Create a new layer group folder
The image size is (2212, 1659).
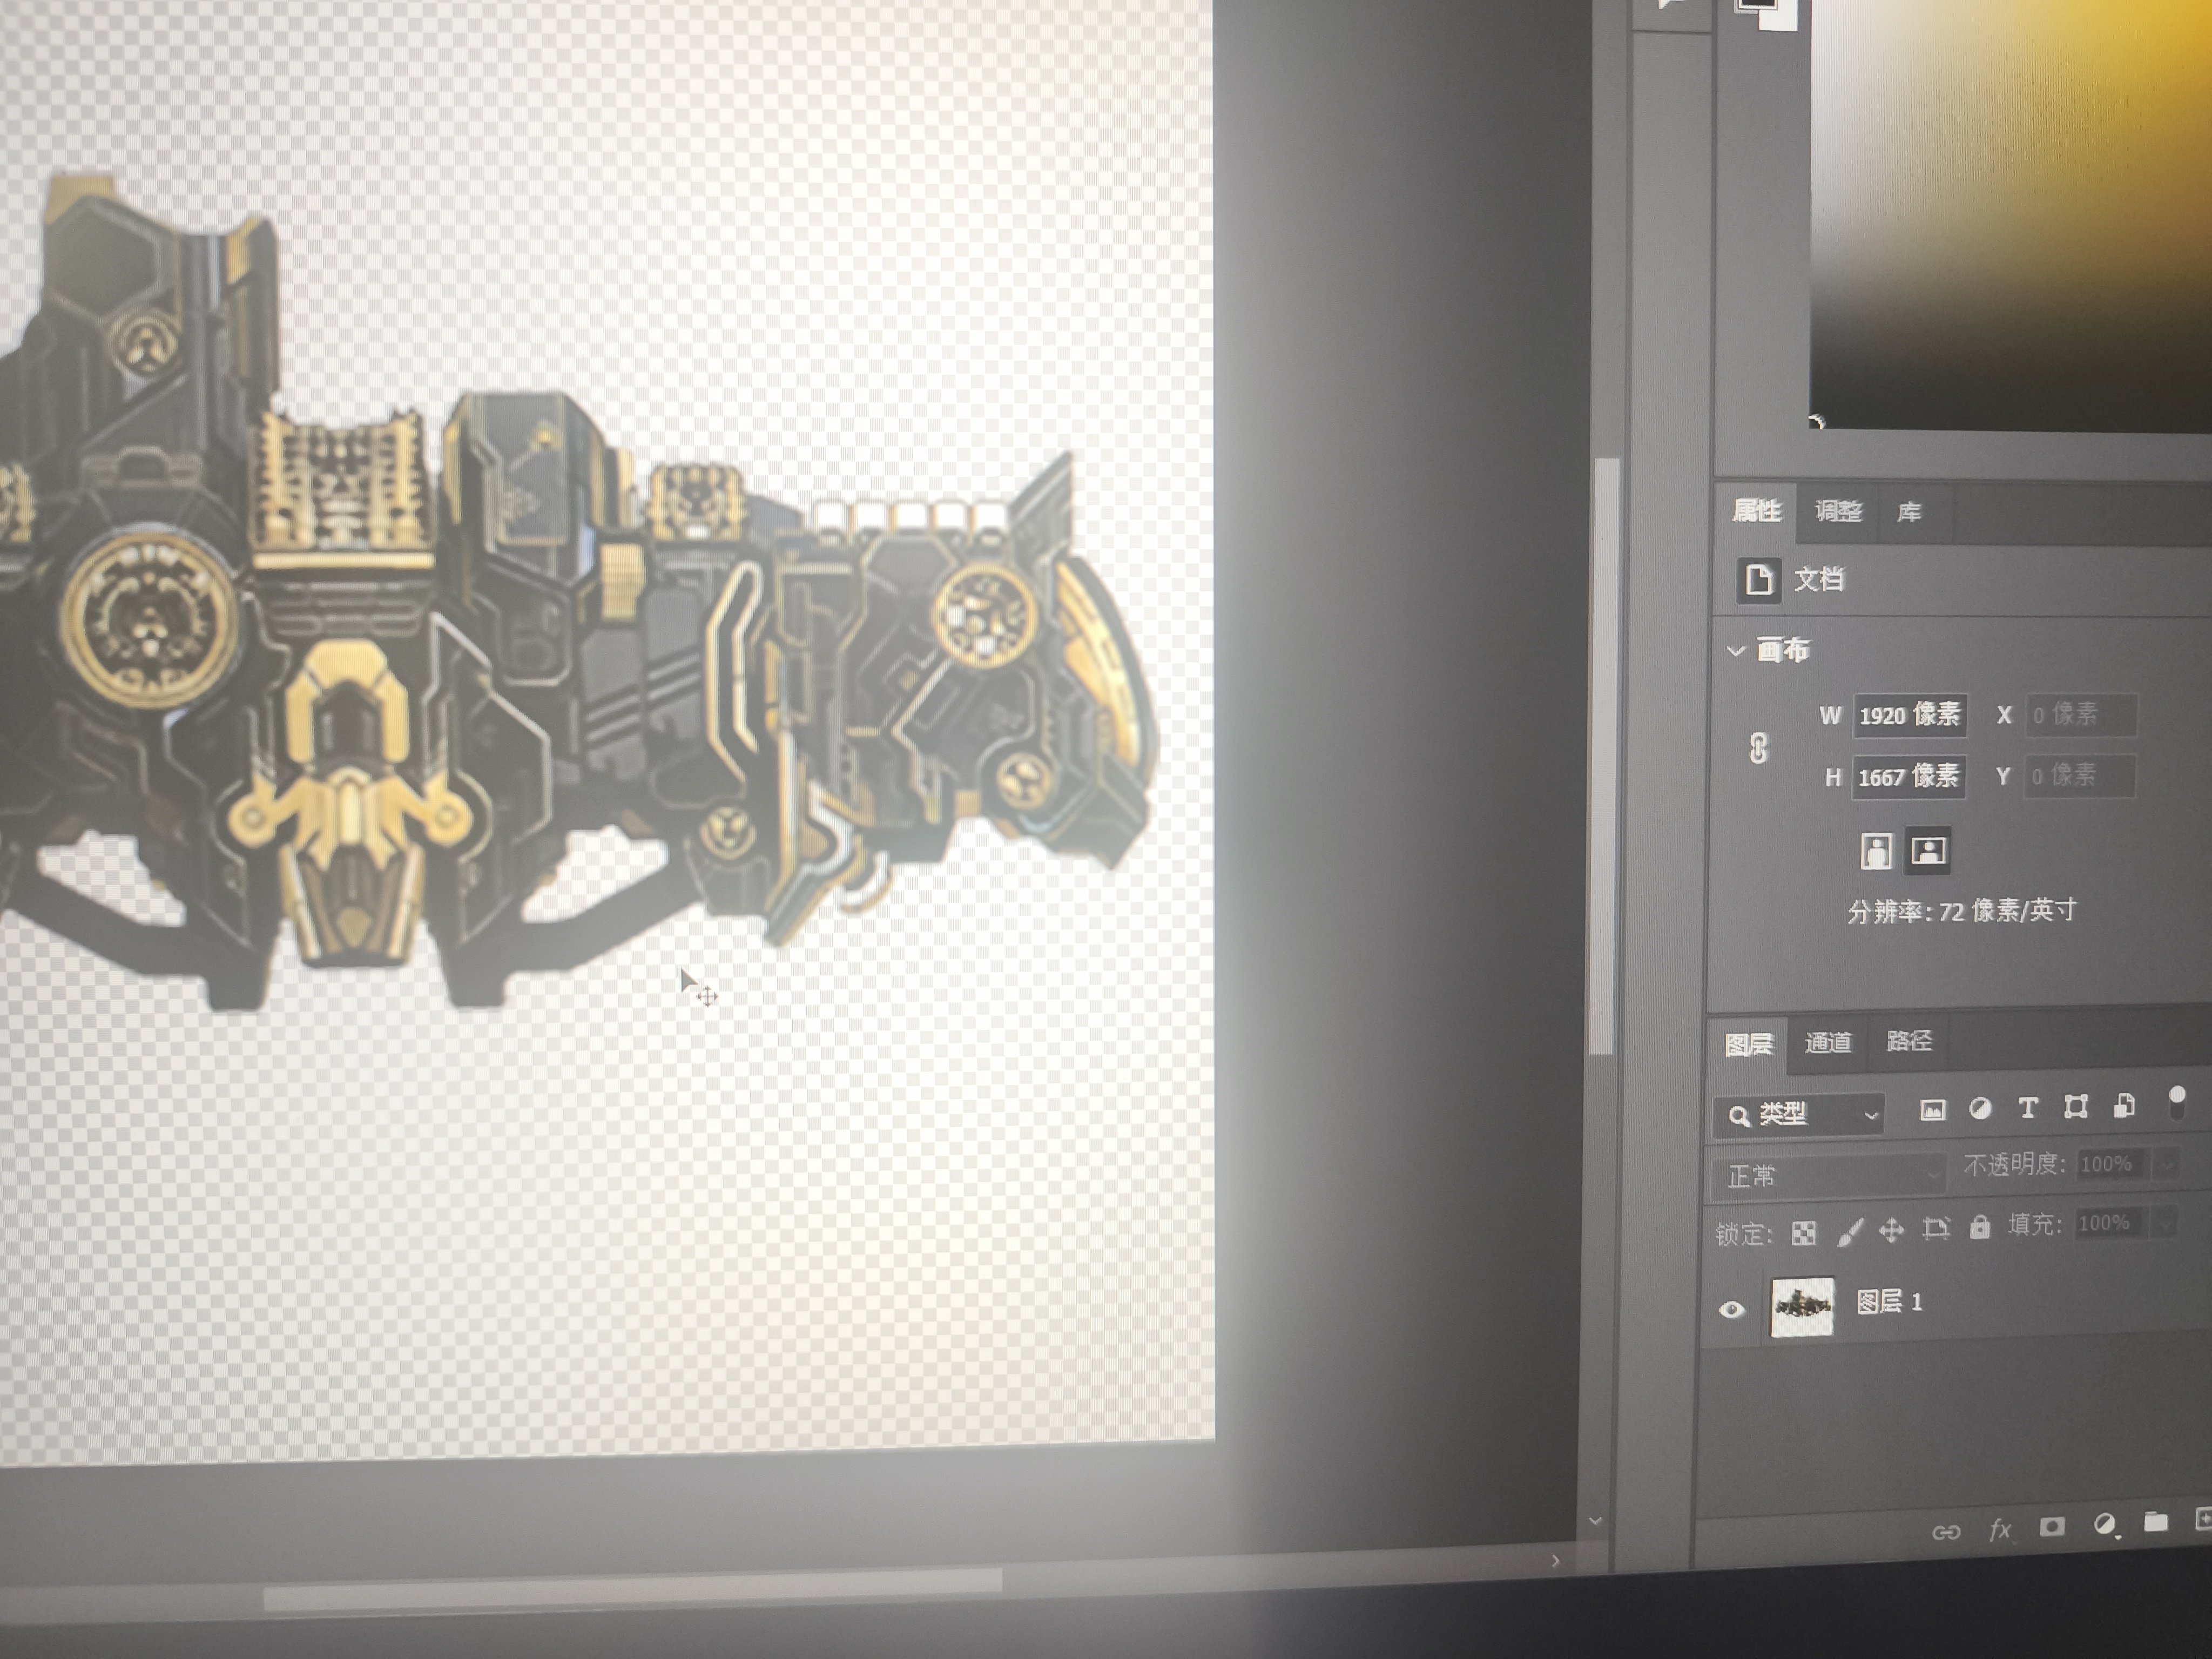click(2156, 1522)
